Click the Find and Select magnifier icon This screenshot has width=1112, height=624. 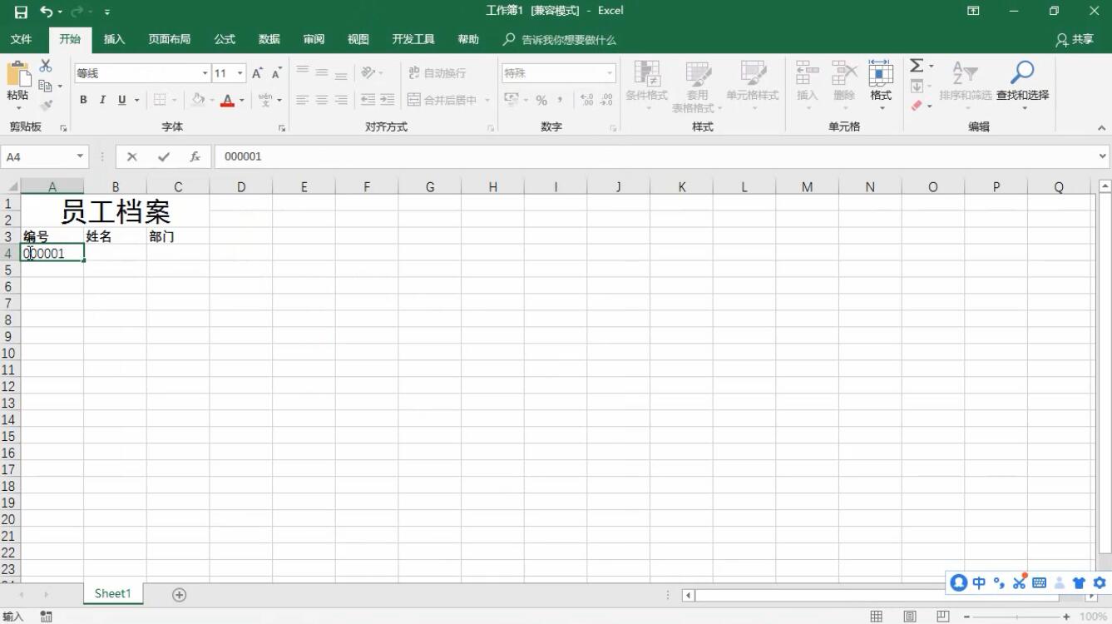coord(1022,73)
